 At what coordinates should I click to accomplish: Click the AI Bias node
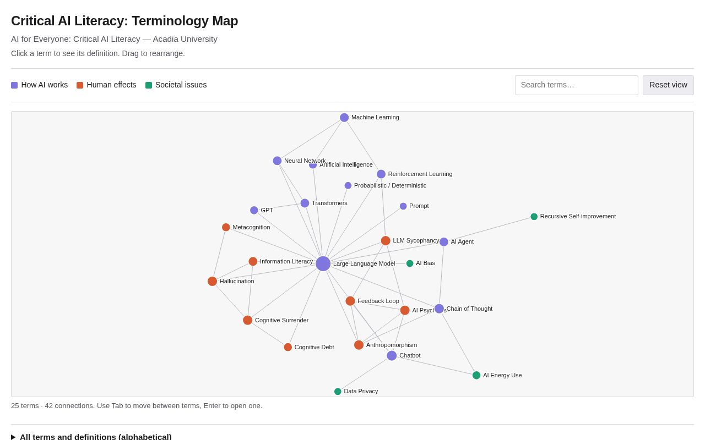(410, 263)
